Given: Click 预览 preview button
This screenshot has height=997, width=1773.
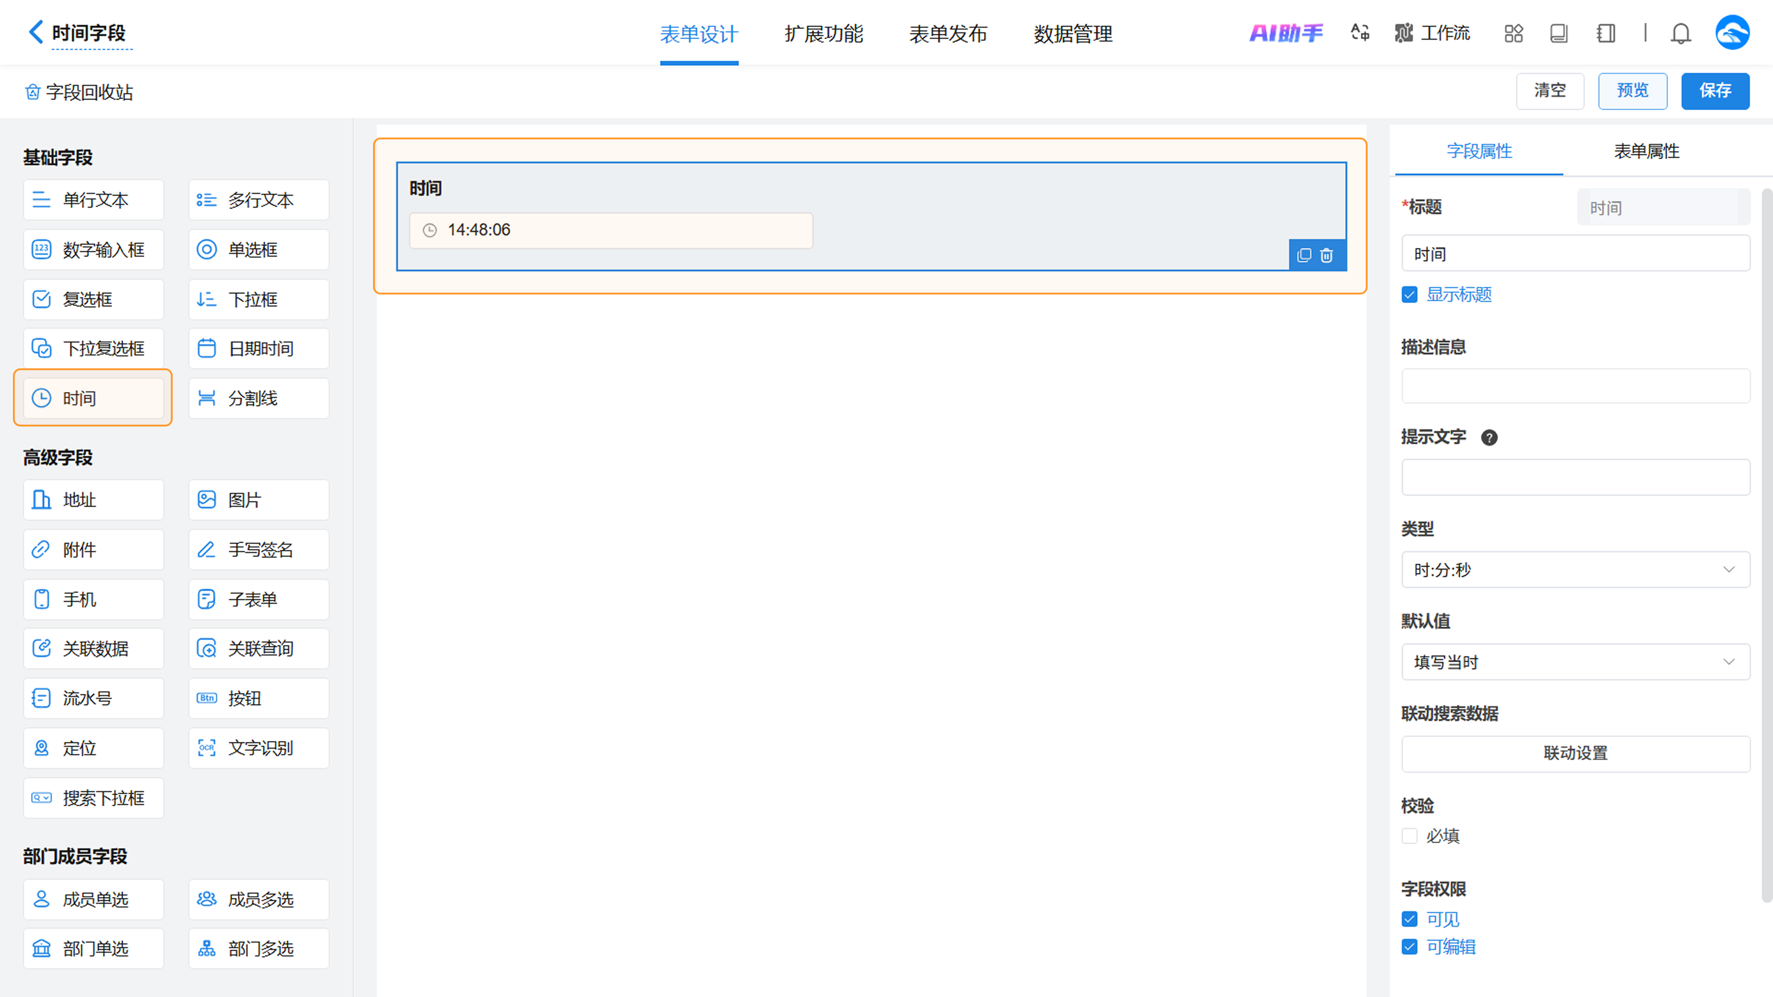Looking at the screenshot, I should tap(1633, 91).
